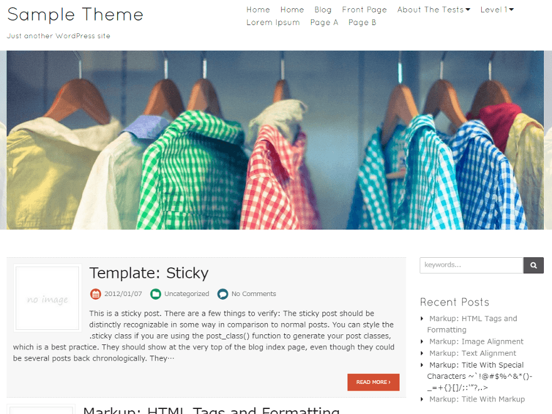Click inside the keywords search field
The width and height of the screenshot is (552, 414).
[x=470, y=265]
